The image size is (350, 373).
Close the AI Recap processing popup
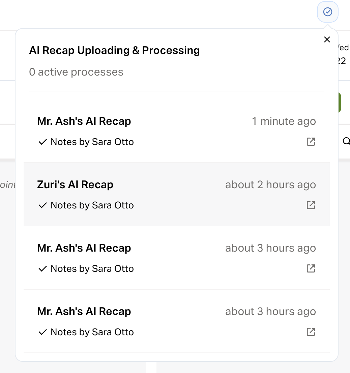coord(327,40)
